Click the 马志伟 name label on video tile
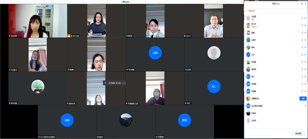Viewport: 308px width, 139px height. 188,70
